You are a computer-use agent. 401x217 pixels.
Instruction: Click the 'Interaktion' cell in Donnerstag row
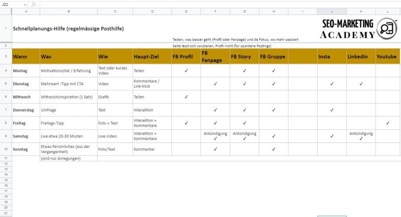[152, 110]
